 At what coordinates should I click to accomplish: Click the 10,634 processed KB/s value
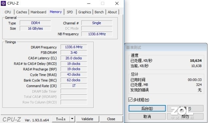[196, 61]
